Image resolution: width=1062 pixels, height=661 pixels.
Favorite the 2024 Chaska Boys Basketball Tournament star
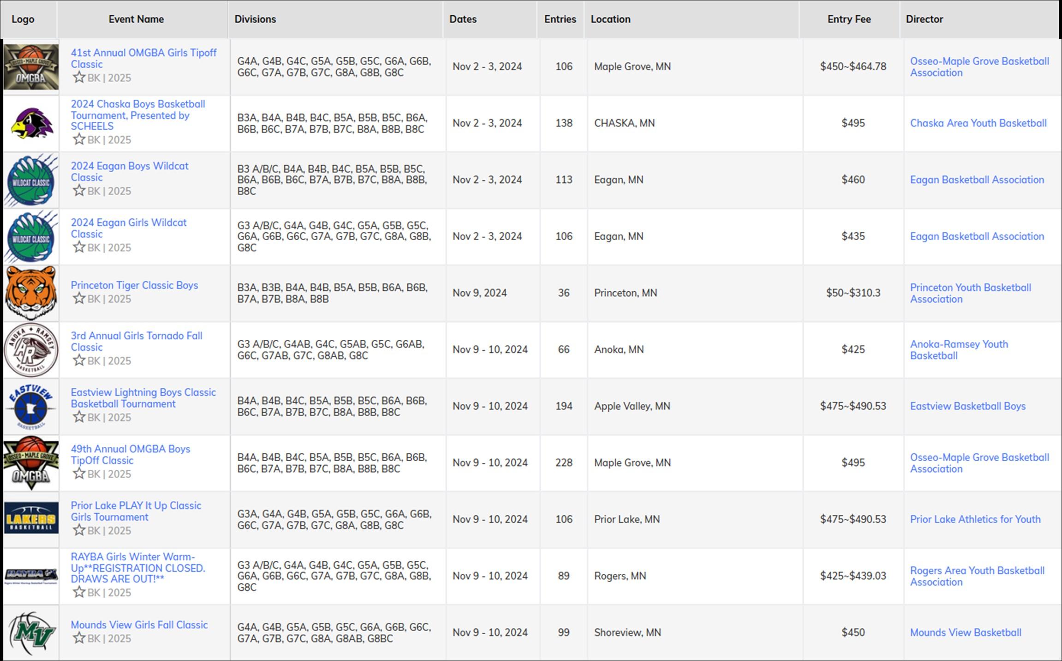(79, 139)
